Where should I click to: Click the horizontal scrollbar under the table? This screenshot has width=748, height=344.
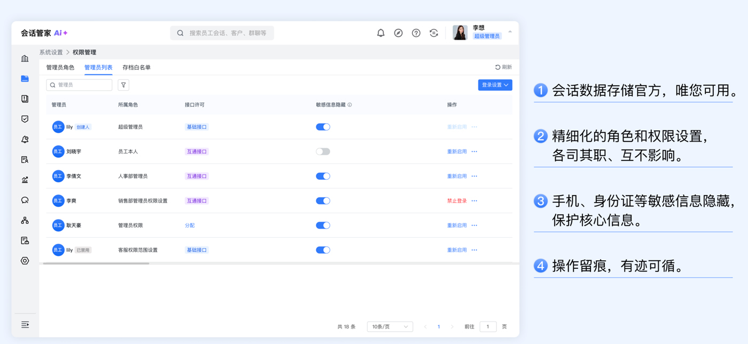tap(96, 263)
